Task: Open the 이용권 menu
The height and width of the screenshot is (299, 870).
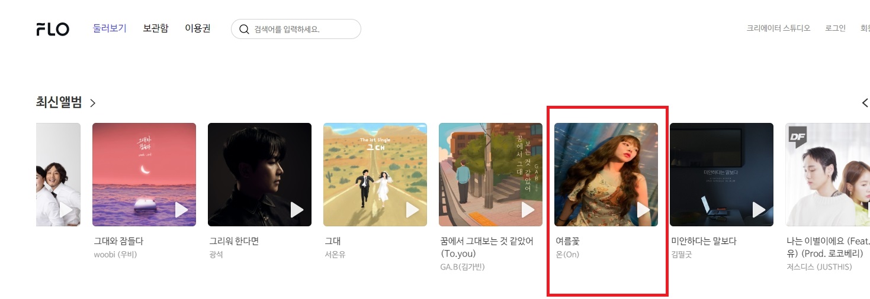Action: coord(198,28)
